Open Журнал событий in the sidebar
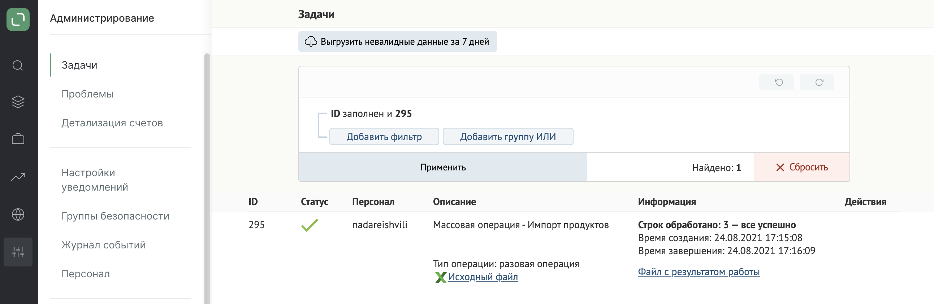Screen dimensions: 934x304 103,245
